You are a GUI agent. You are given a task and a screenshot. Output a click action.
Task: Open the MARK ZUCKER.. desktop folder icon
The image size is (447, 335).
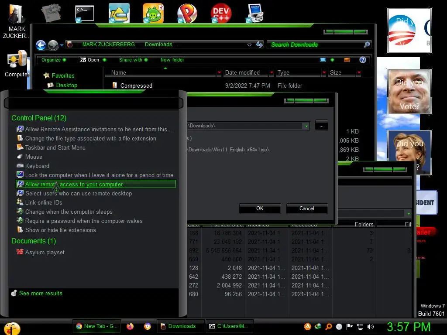[x=16, y=20]
